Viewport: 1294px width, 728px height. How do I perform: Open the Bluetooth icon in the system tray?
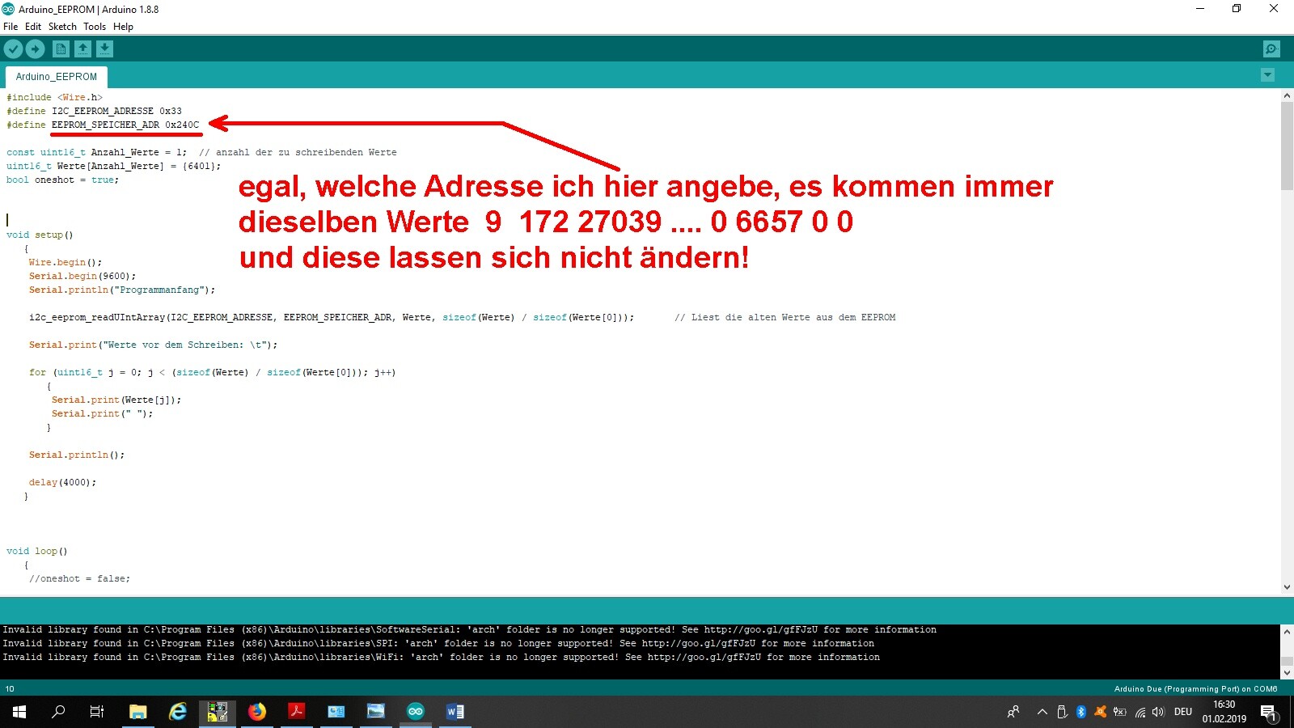1081,713
